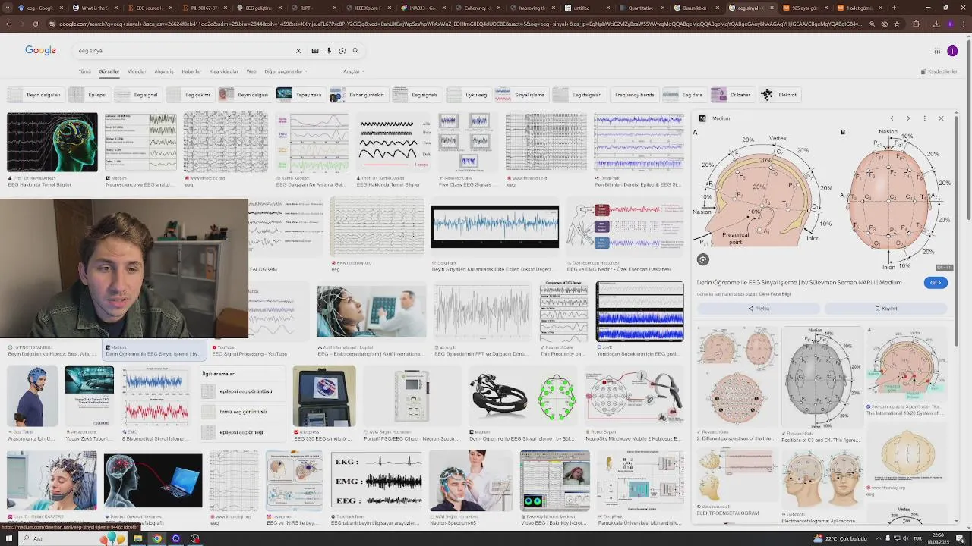This screenshot has height=546, width=972.
Task: Close the image preview panel
Action: (941, 118)
